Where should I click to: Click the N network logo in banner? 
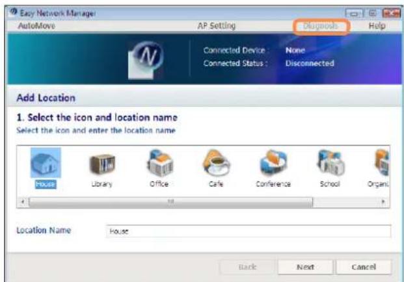146,60
